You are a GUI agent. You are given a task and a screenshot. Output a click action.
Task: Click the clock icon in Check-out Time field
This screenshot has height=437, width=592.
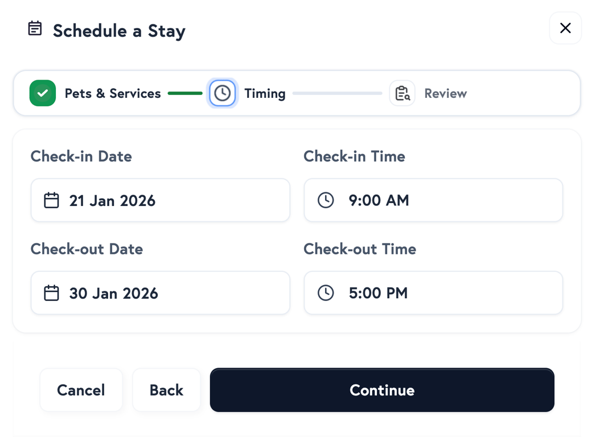click(325, 292)
